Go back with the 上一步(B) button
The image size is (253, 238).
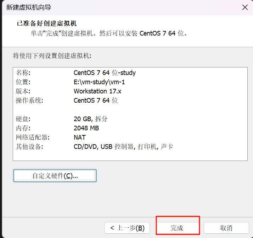click(127, 228)
